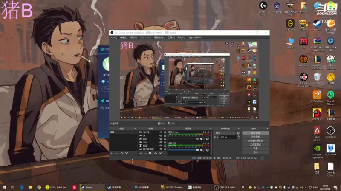Open microphone track settings gear in the mixer
This screenshot has height=191, width=341.
pyautogui.click(x=208, y=139)
